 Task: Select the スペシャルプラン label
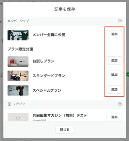pyautogui.click(x=47, y=90)
